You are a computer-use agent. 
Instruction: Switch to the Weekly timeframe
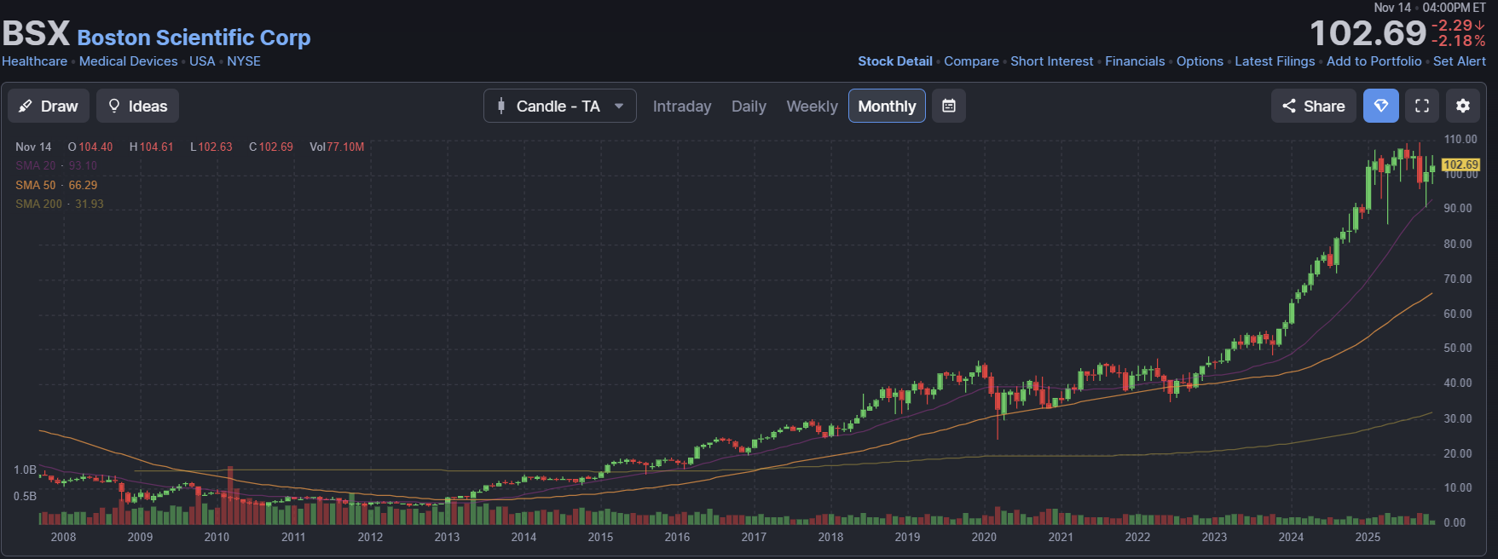[812, 106]
